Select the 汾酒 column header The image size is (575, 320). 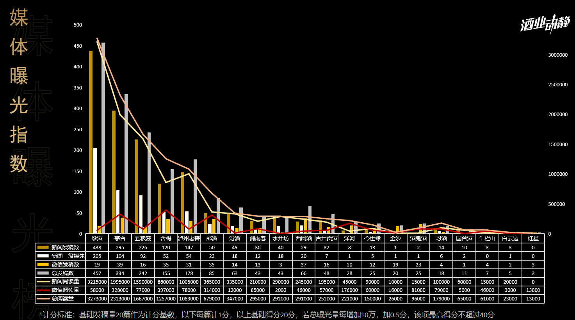click(x=235, y=238)
